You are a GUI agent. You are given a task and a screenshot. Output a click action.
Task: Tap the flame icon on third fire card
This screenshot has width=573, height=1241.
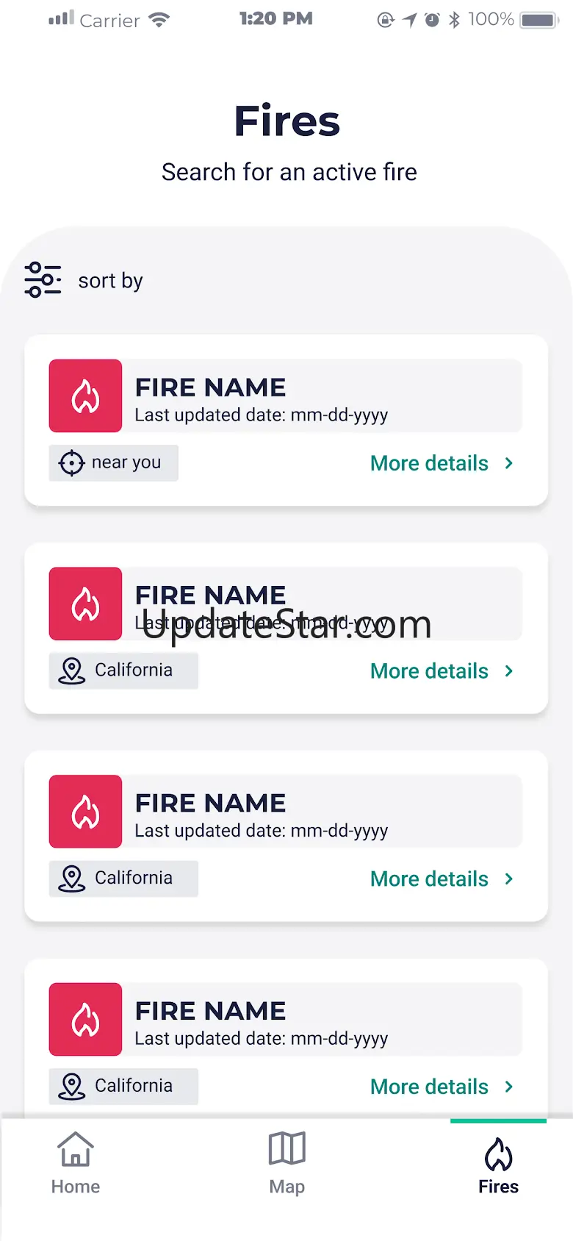(x=85, y=812)
